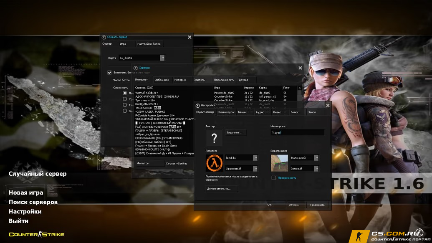The width and height of the screenshot is (432, 243).
Task: Close the Серверы browser window
Action: coord(300,68)
